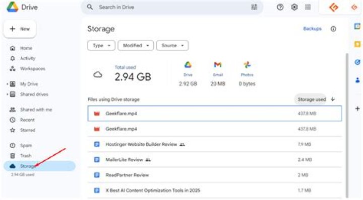Open Workspaces in the sidebar

(33, 69)
